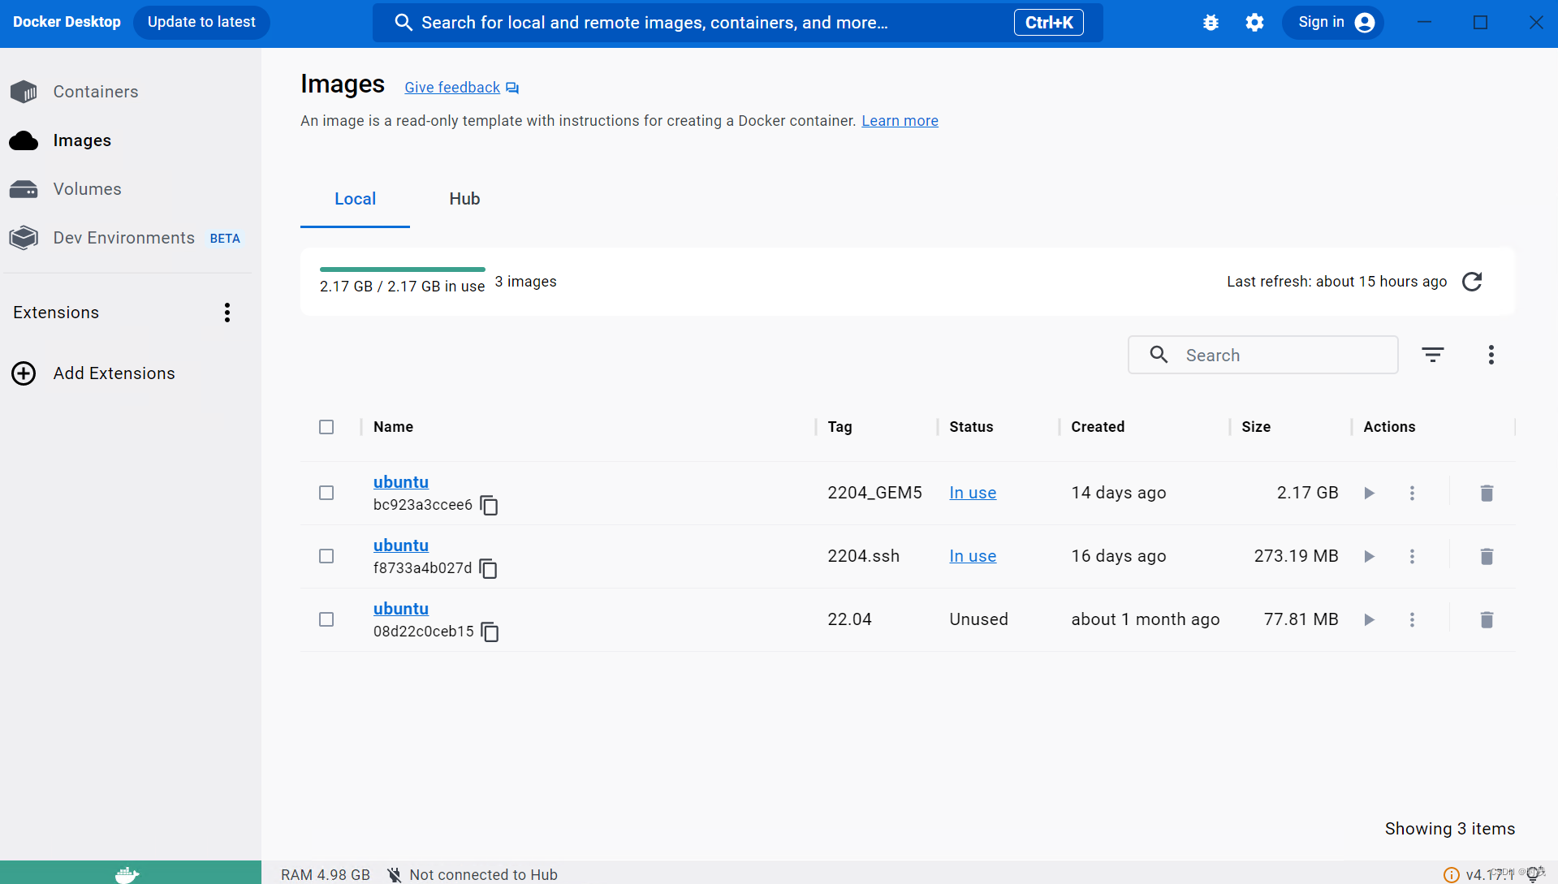Click the version update info icon
1558x884 pixels.
tap(1452, 875)
